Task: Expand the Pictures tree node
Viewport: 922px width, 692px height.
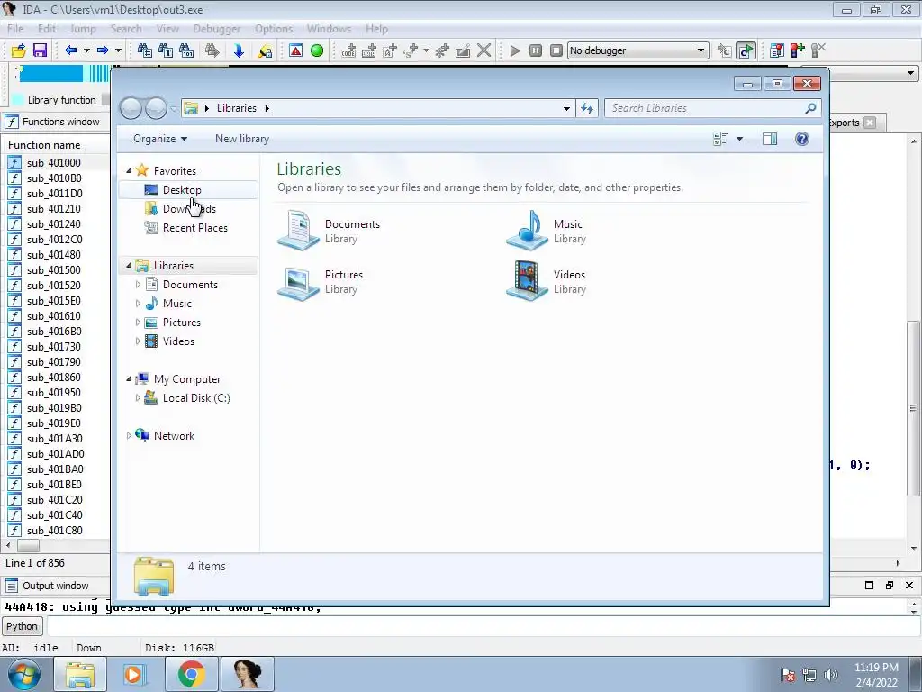Action: 138,323
